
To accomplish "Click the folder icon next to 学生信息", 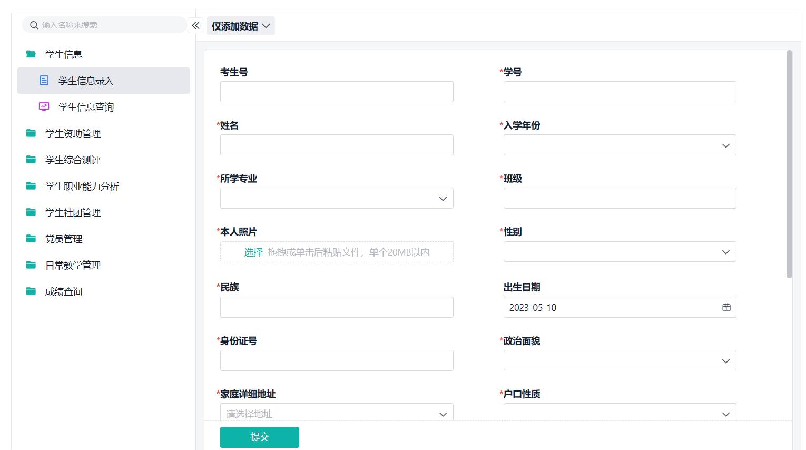I will point(31,54).
